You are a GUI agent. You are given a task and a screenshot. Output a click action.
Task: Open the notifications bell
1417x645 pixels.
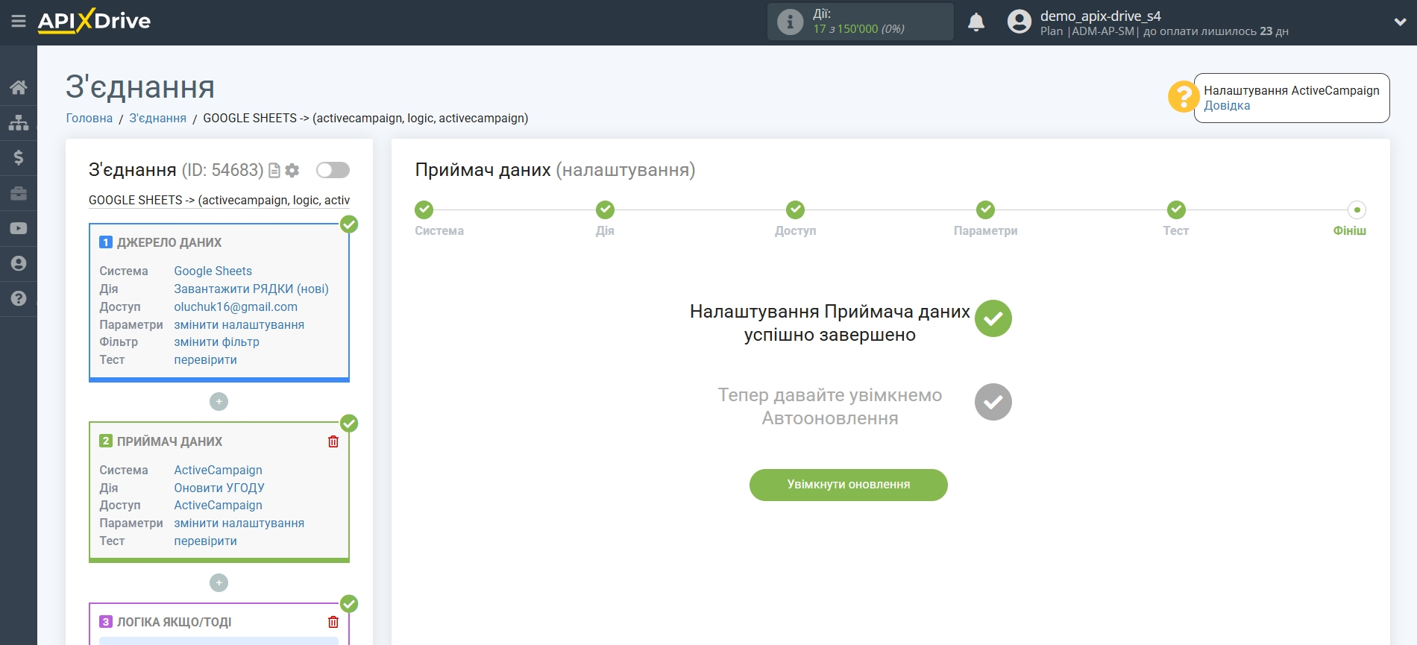click(976, 22)
